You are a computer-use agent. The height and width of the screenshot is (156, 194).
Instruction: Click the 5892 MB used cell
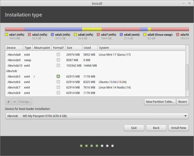click(x=89, y=55)
